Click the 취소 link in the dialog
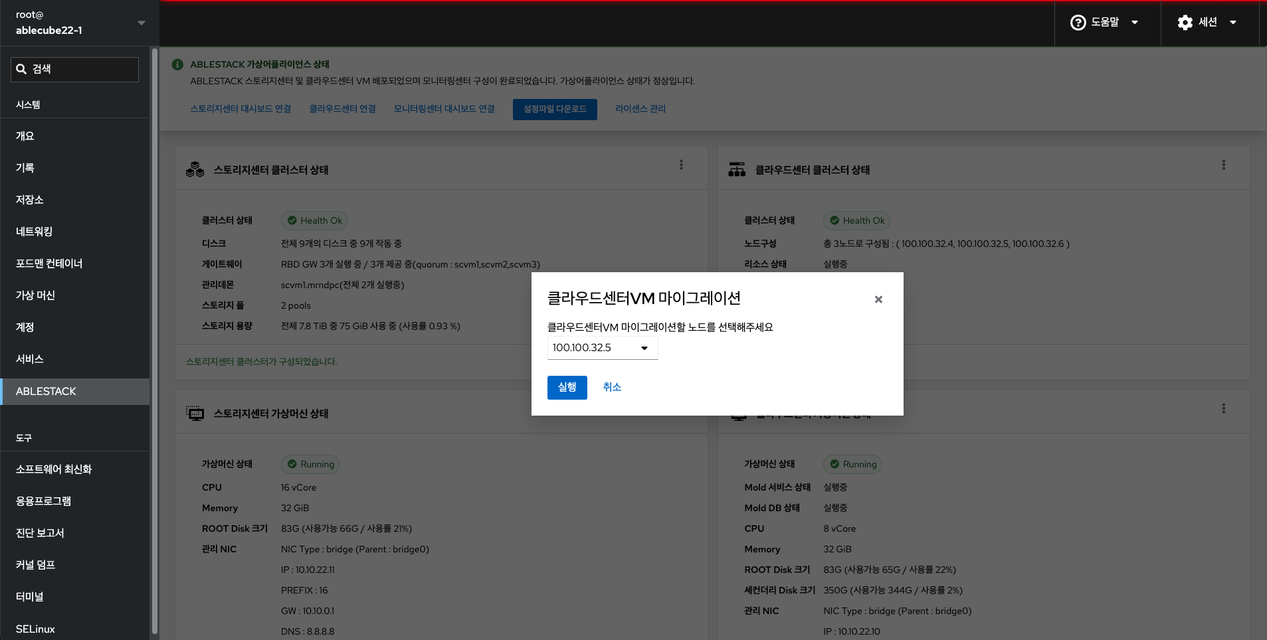This screenshot has height=640, width=1267. (x=612, y=387)
